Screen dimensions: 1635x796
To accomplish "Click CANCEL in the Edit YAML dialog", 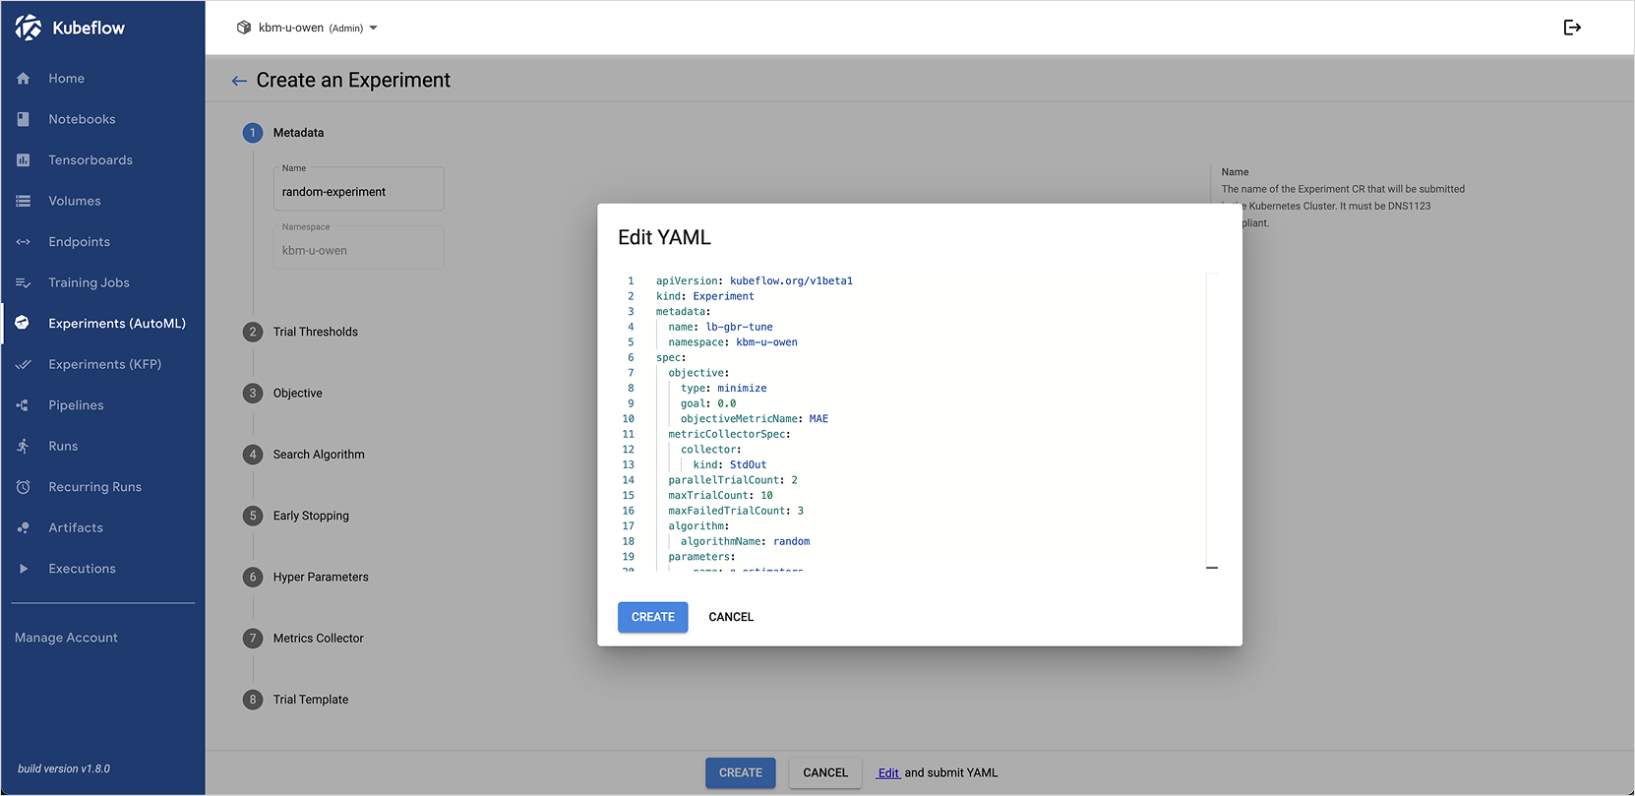I will pos(731,617).
